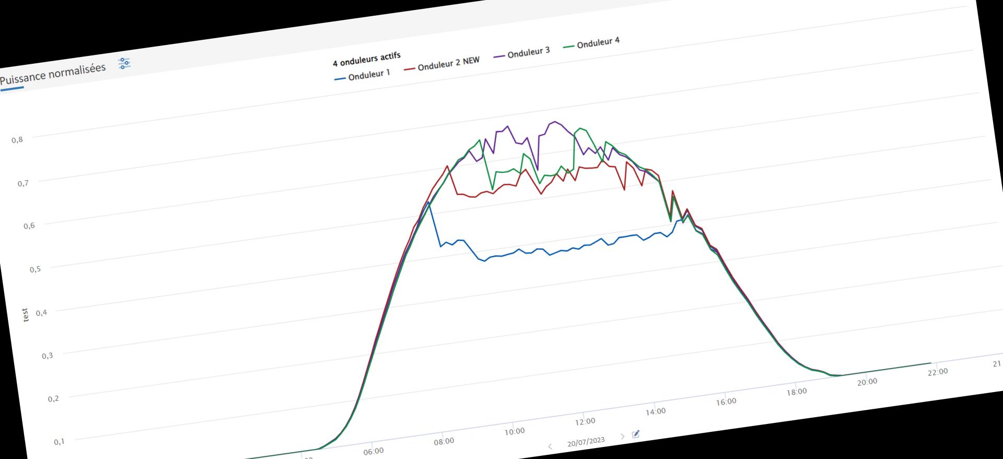This screenshot has height=459, width=1003.
Task: Click the 16:00 x-axis label
Action: click(x=726, y=401)
